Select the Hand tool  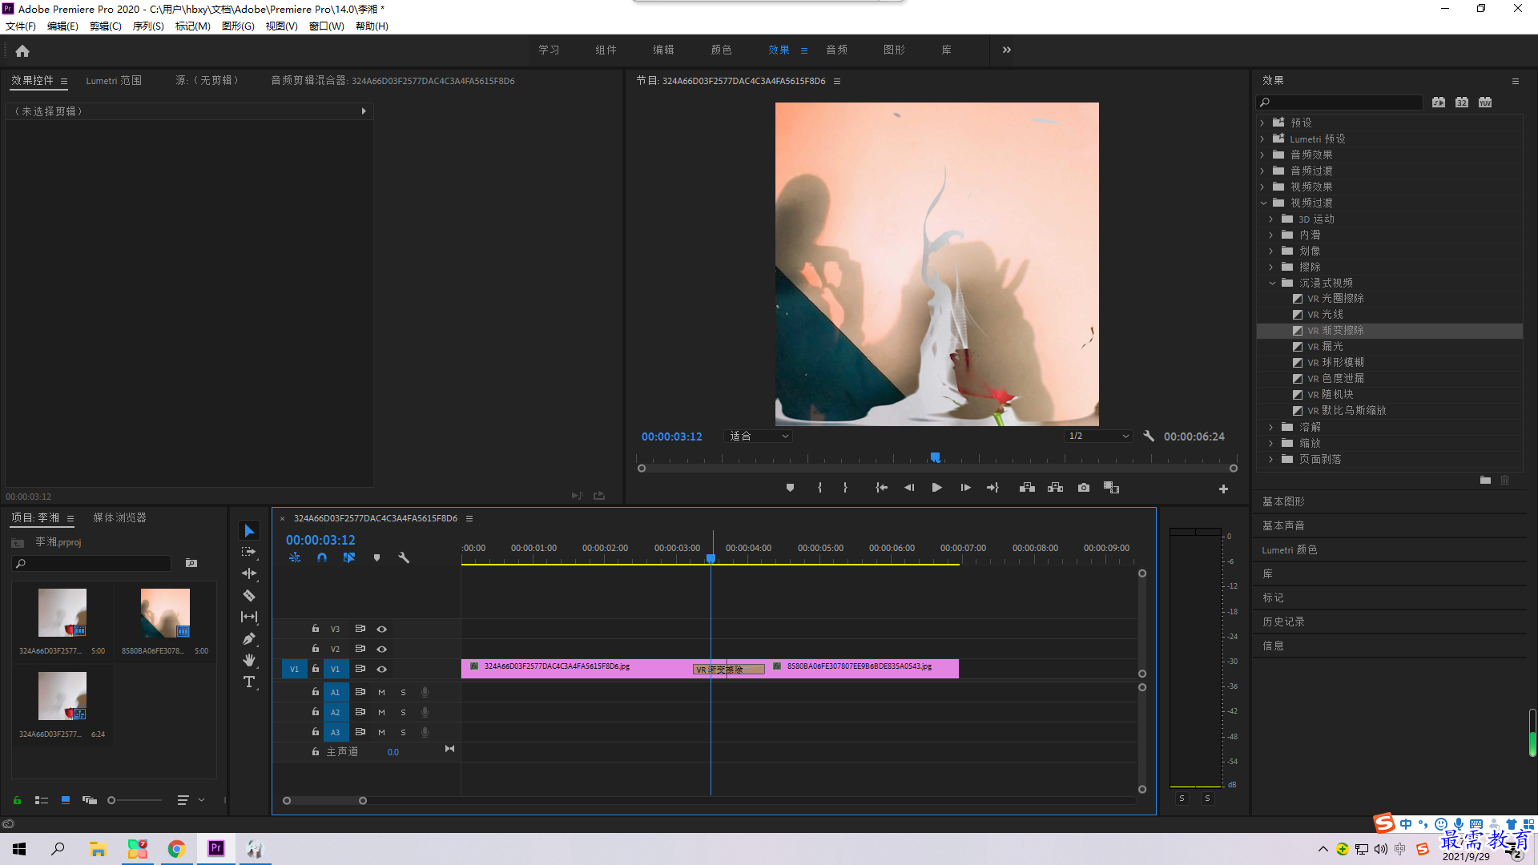click(x=249, y=660)
